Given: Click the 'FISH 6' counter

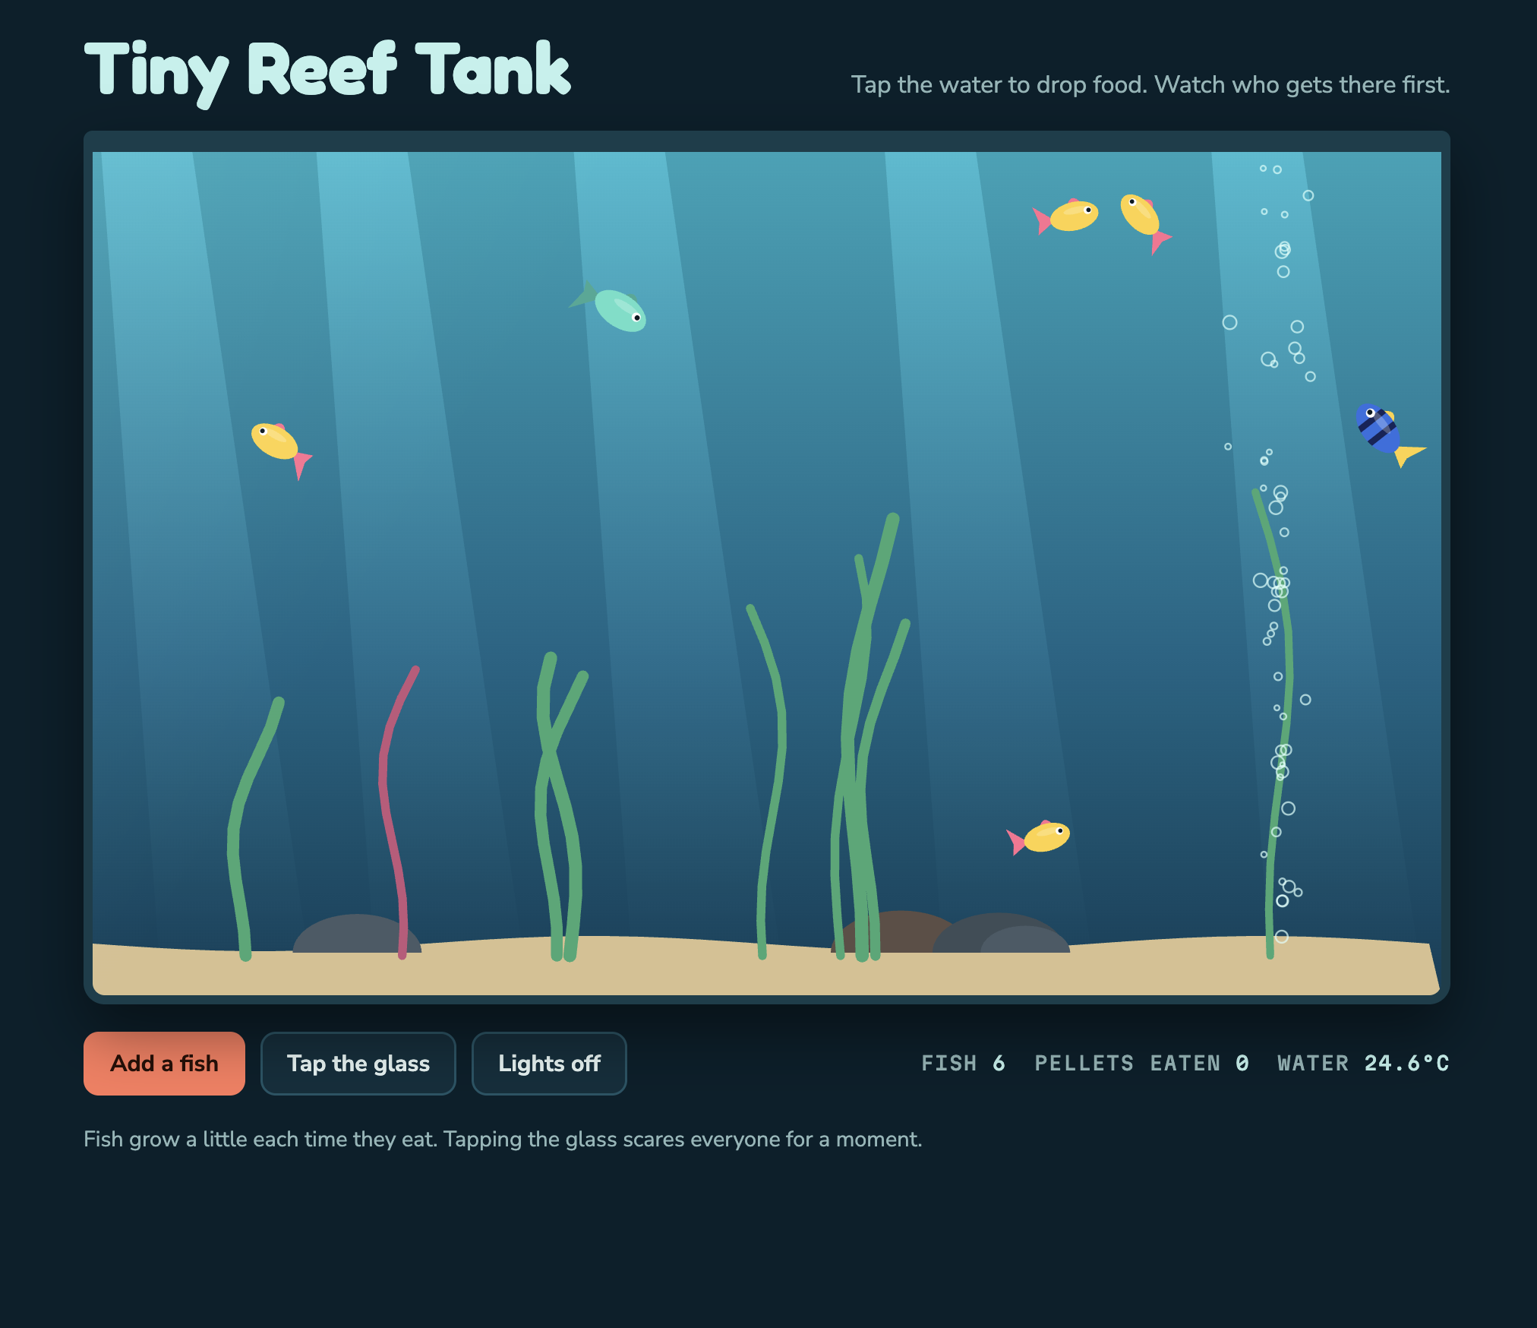Looking at the screenshot, I should tap(964, 1063).
